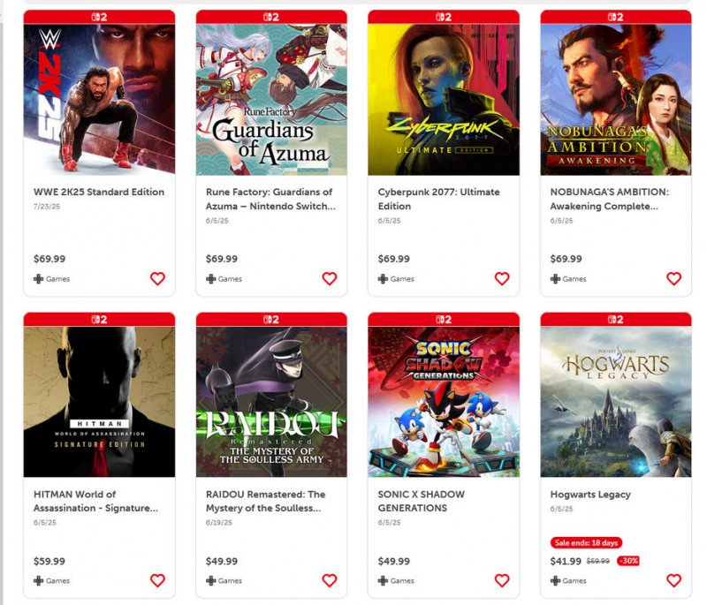Open Cyberpunk 2077 Ultimate Edition cover image

pos(444,100)
